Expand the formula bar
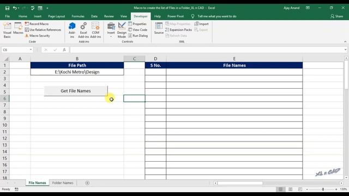The width and height of the screenshot is (349, 196). pos(345,50)
